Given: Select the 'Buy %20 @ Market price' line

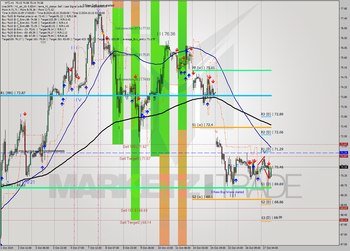Looking at the screenshot, I should point(39,16).
